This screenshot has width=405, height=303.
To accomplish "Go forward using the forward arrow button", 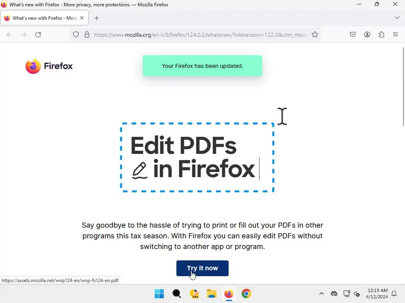I will tap(24, 35).
